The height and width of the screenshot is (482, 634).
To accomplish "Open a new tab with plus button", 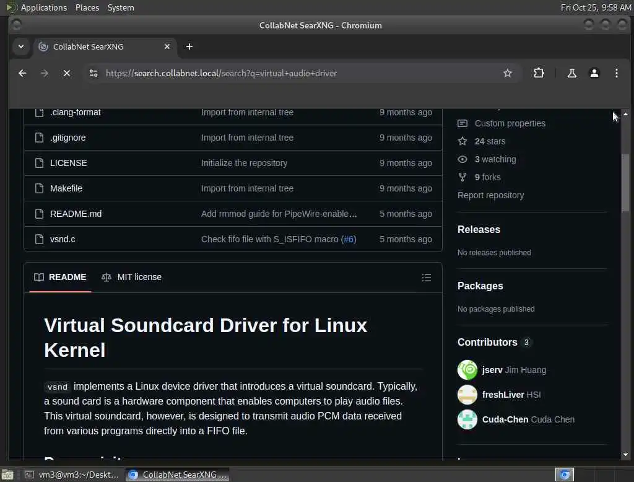I will (189, 46).
